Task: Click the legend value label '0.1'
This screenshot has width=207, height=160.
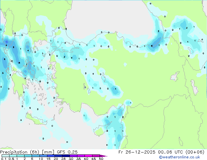Action: tap(4, 159)
